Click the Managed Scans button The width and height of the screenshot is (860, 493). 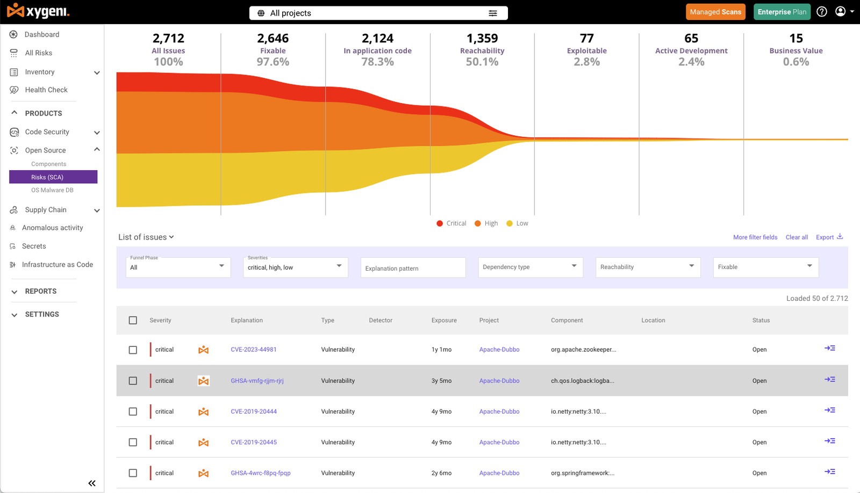[x=715, y=12]
